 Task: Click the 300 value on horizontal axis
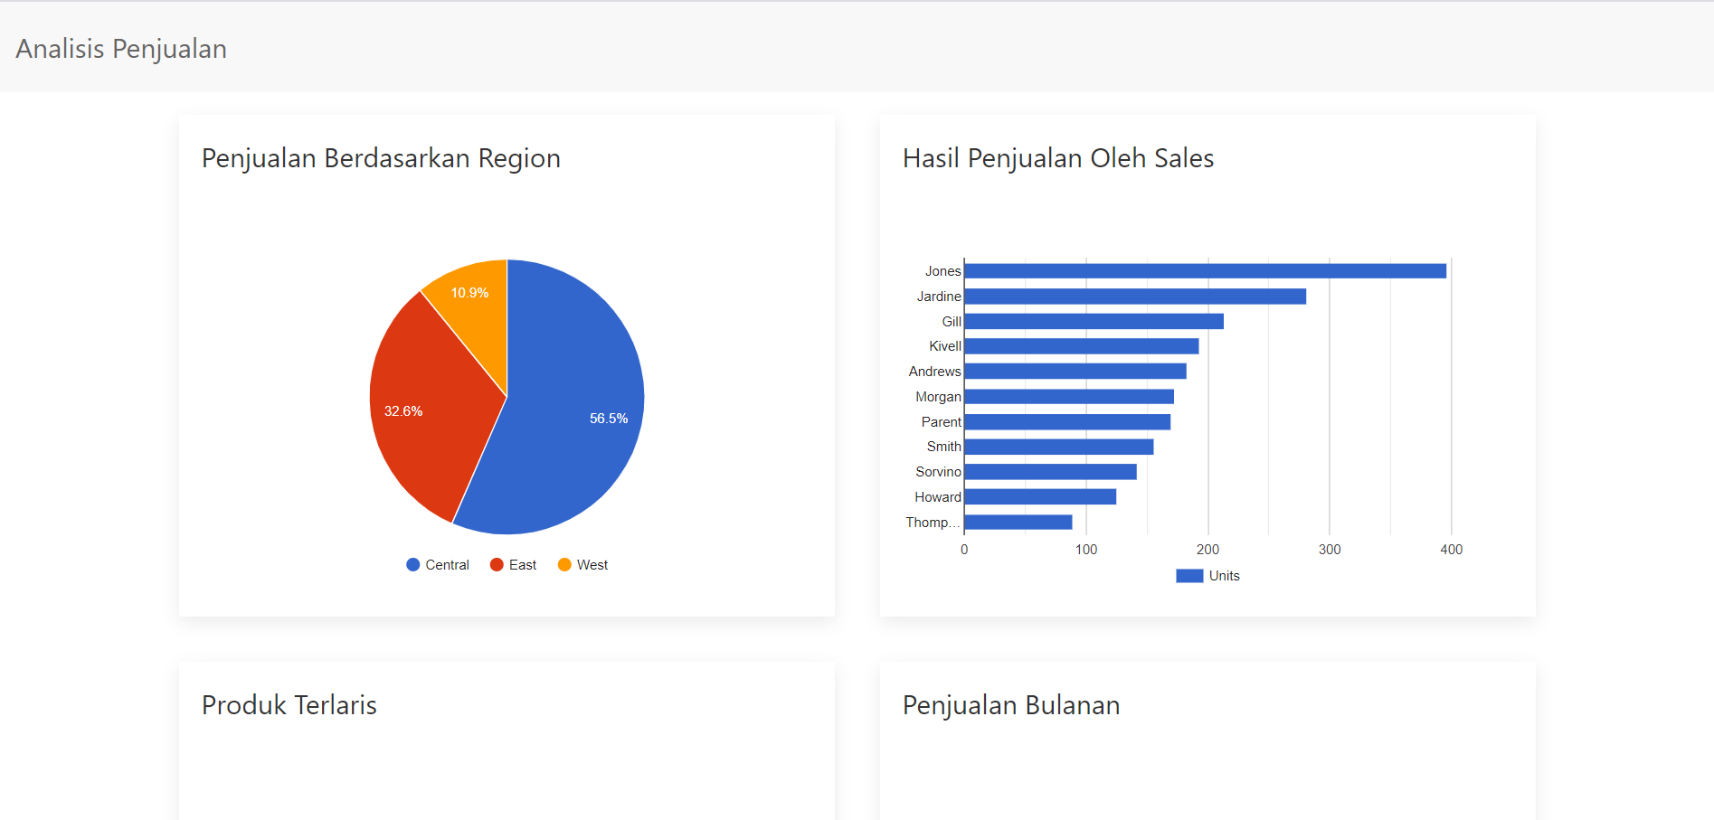pyautogui.click(x=1330, y=550)
